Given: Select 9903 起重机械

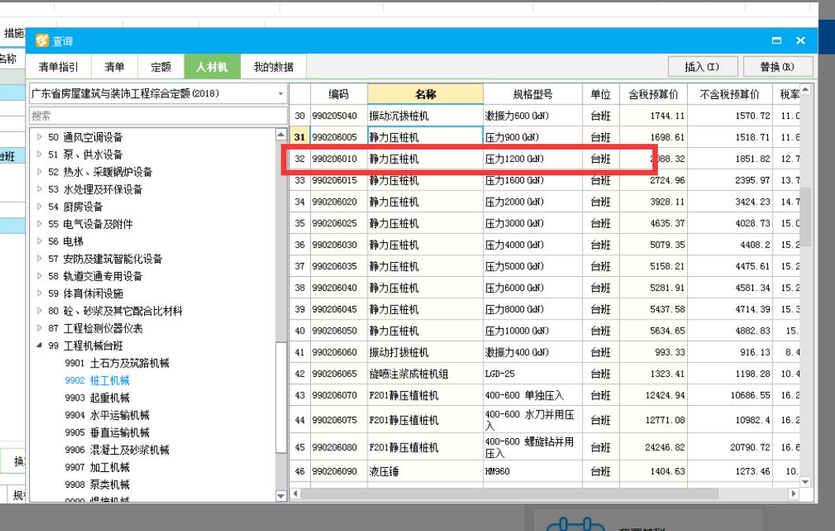Looking at the screenshot, I should pos(98,398).
